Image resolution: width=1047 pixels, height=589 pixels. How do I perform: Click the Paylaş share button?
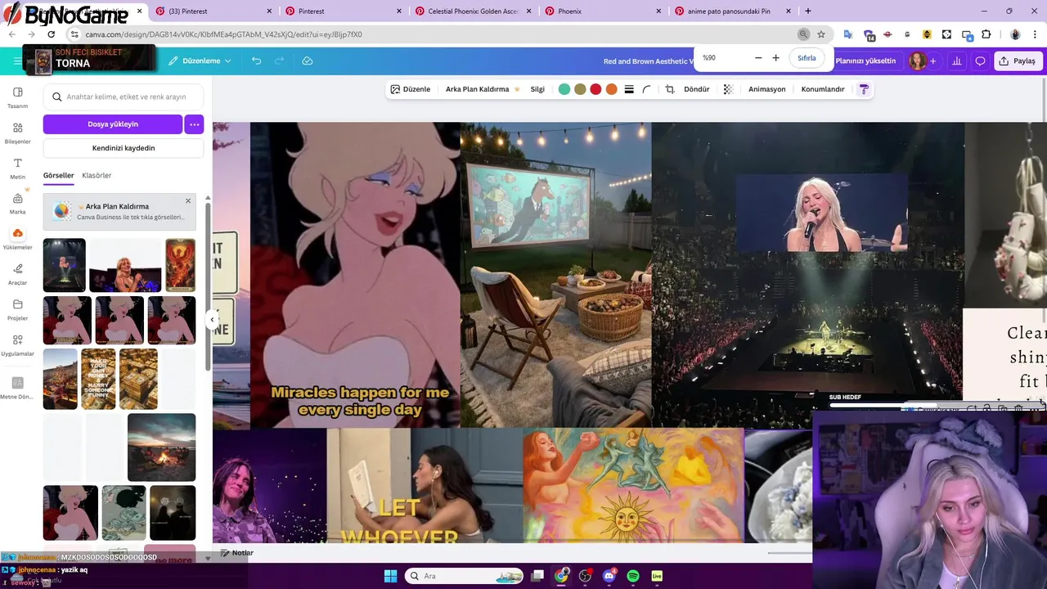click(x=1017, y=61)
